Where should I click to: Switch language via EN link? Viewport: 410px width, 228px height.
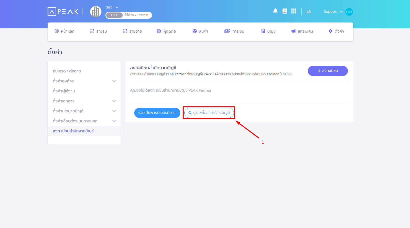click(309, 11)
